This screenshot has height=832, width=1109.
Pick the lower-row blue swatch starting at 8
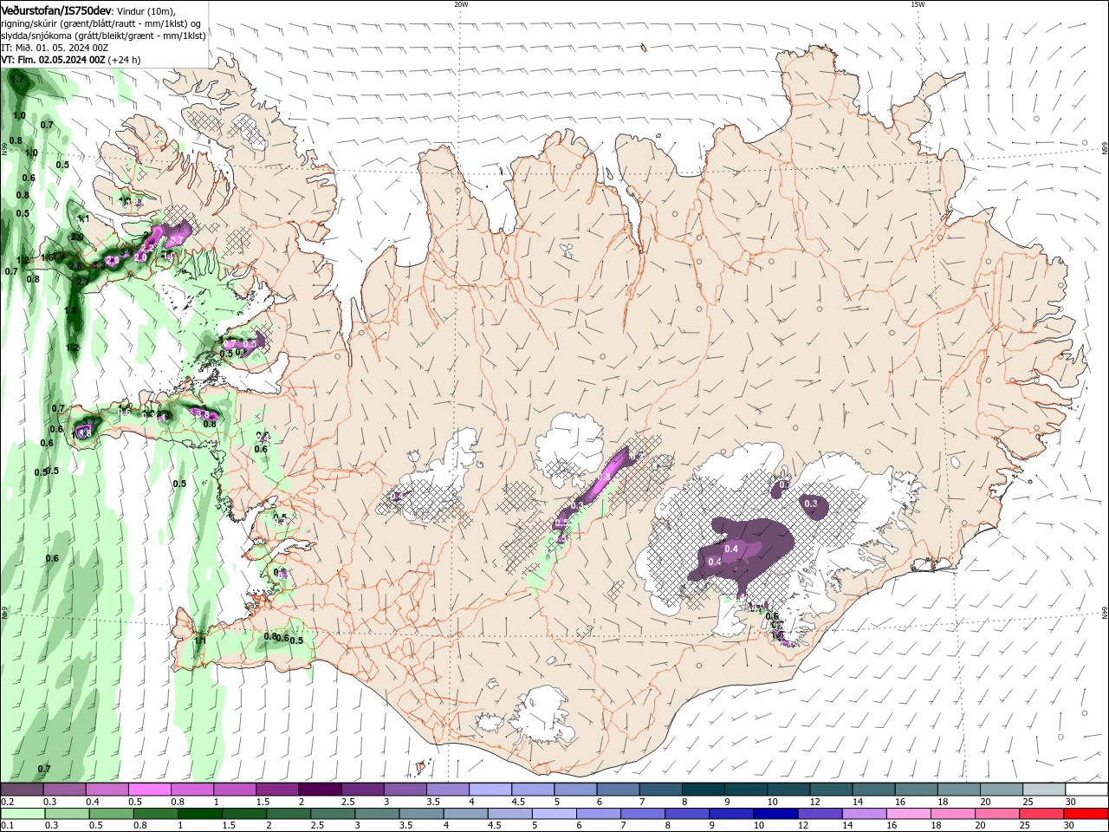(686, 814)
